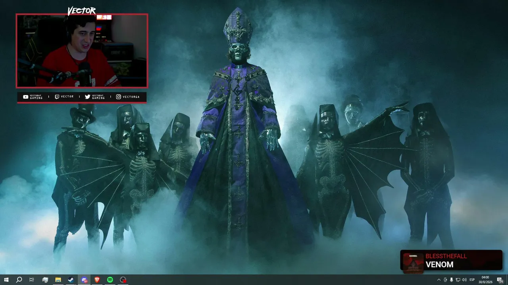This screenshot has width=508, height=285.
Task: Click the Meet Now camera tray icon
Action: [x=445, y=280]
